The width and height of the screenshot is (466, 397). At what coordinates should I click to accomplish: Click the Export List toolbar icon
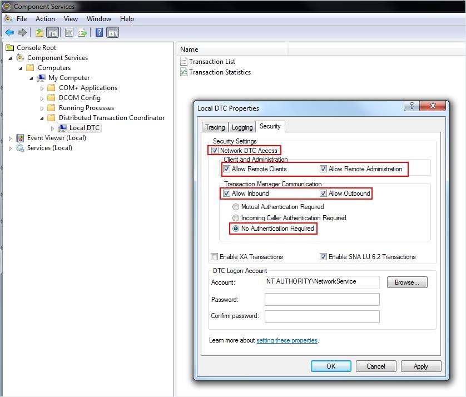coord(82,32)
